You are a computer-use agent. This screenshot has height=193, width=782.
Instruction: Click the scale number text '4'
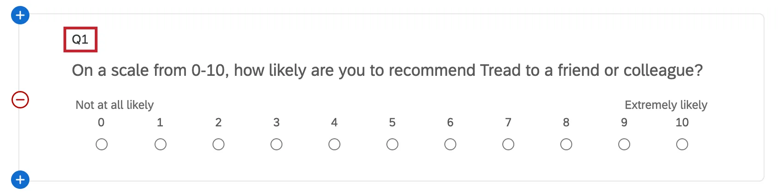coord(334,122)
